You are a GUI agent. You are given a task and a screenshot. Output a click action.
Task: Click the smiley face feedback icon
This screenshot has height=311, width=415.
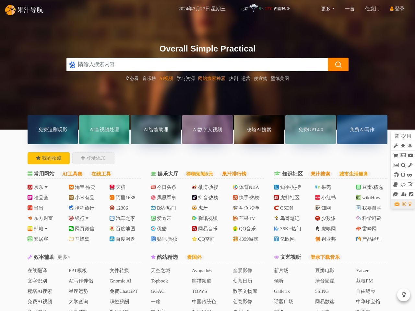[404, 204]
